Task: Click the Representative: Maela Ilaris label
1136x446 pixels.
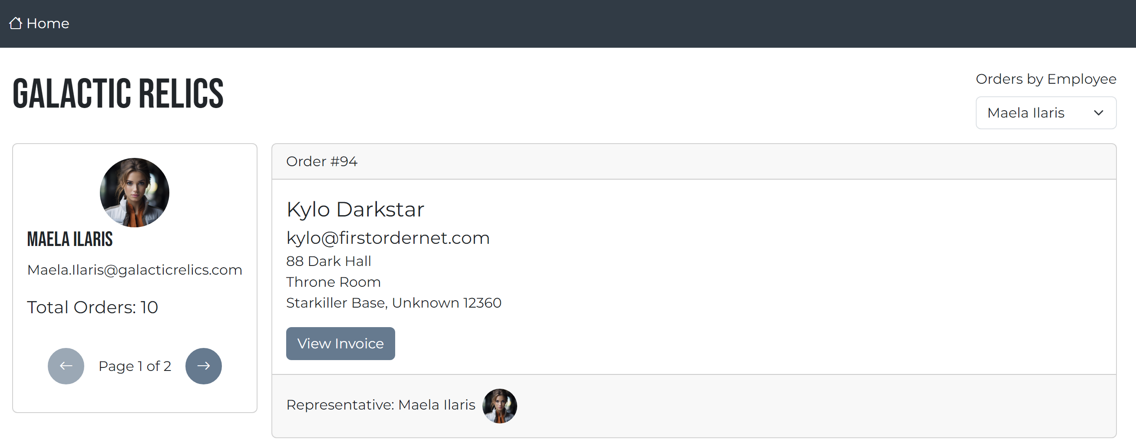Action: coord(380,405)
